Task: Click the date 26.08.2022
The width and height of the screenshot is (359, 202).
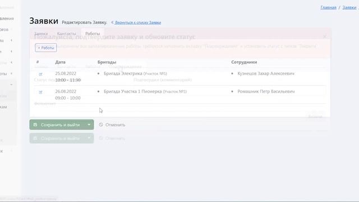Action: (x=66, y=91)
